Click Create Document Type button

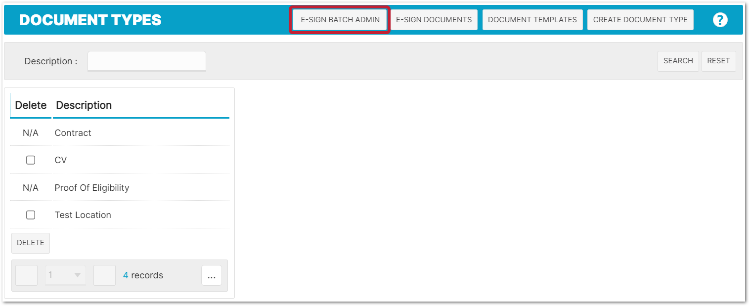pos(640,20)
